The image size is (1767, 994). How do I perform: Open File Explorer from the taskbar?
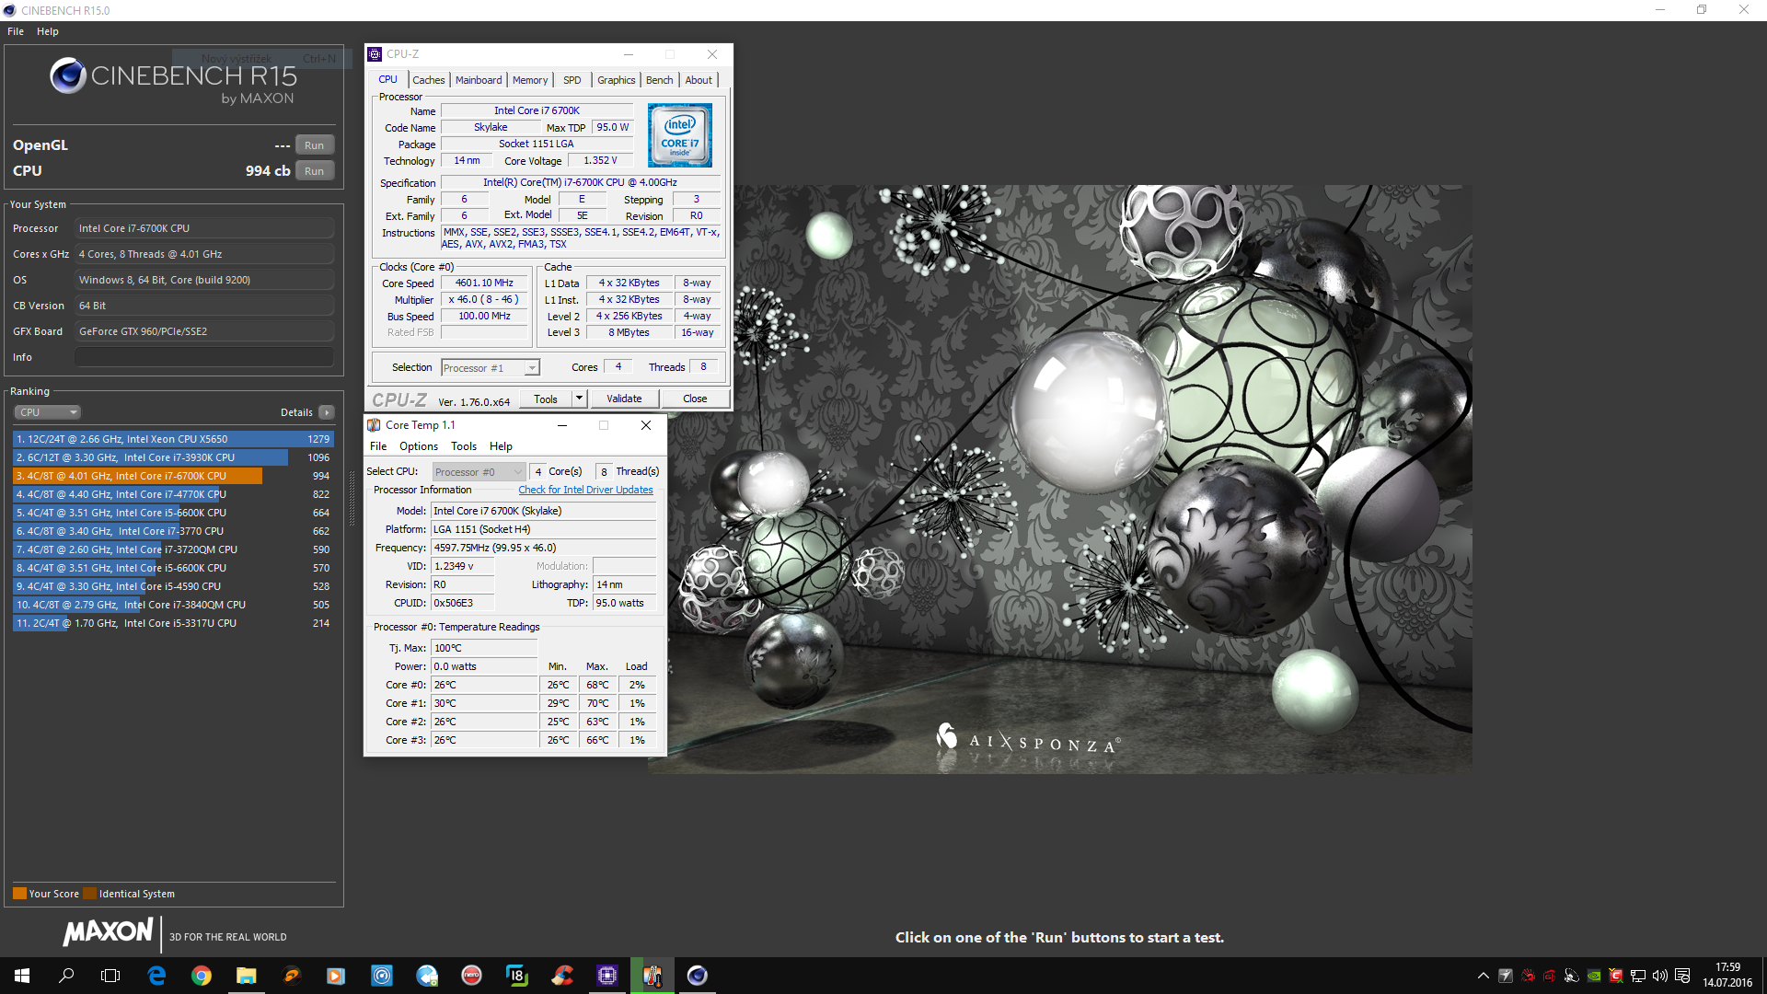point(246,976)
